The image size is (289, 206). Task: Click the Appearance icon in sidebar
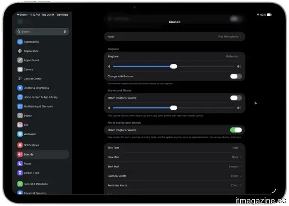[x=20, y=51]
